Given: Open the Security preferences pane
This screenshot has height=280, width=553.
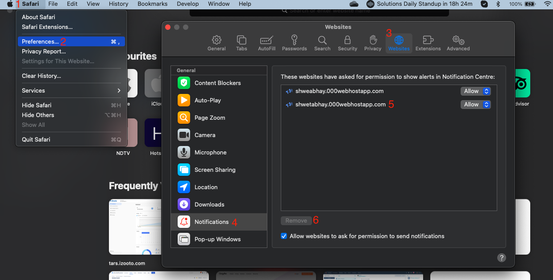Looking at the screenshot, I should [x=348, y=43].
